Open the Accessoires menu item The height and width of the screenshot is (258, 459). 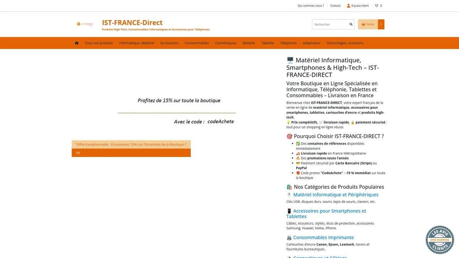click(169, 43)
